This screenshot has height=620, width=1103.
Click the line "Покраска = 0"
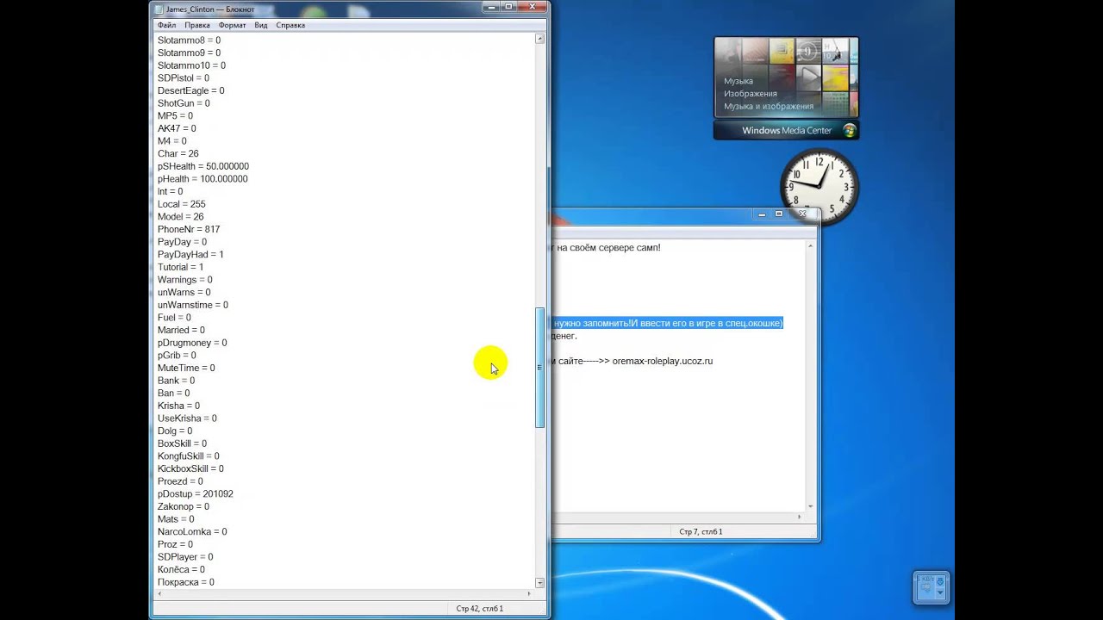coord(186,582)
